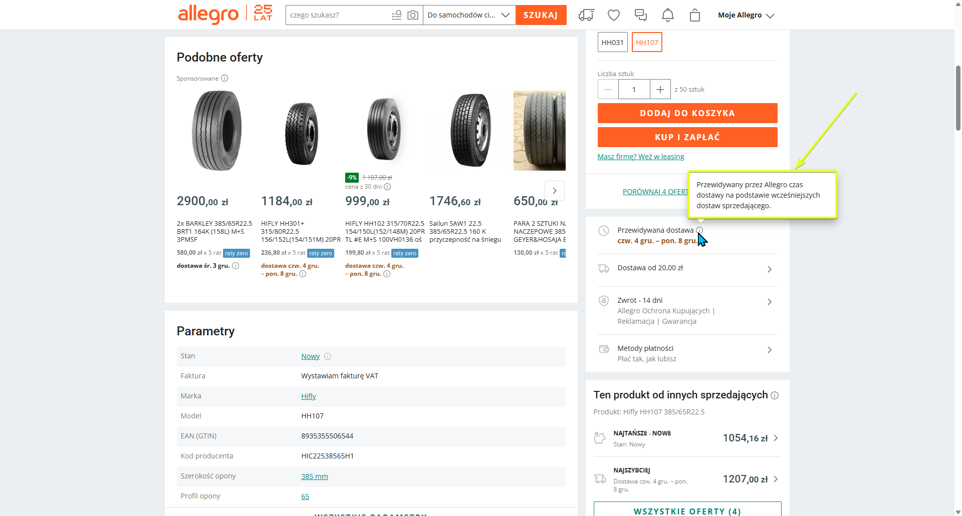Open the BARKLEY tire thumbnail
Viewport: 962px width, 516px height.
216,131
